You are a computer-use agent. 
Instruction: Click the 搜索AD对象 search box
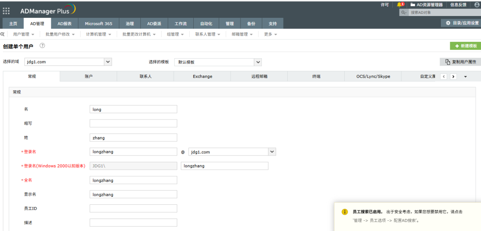[444, 12]
